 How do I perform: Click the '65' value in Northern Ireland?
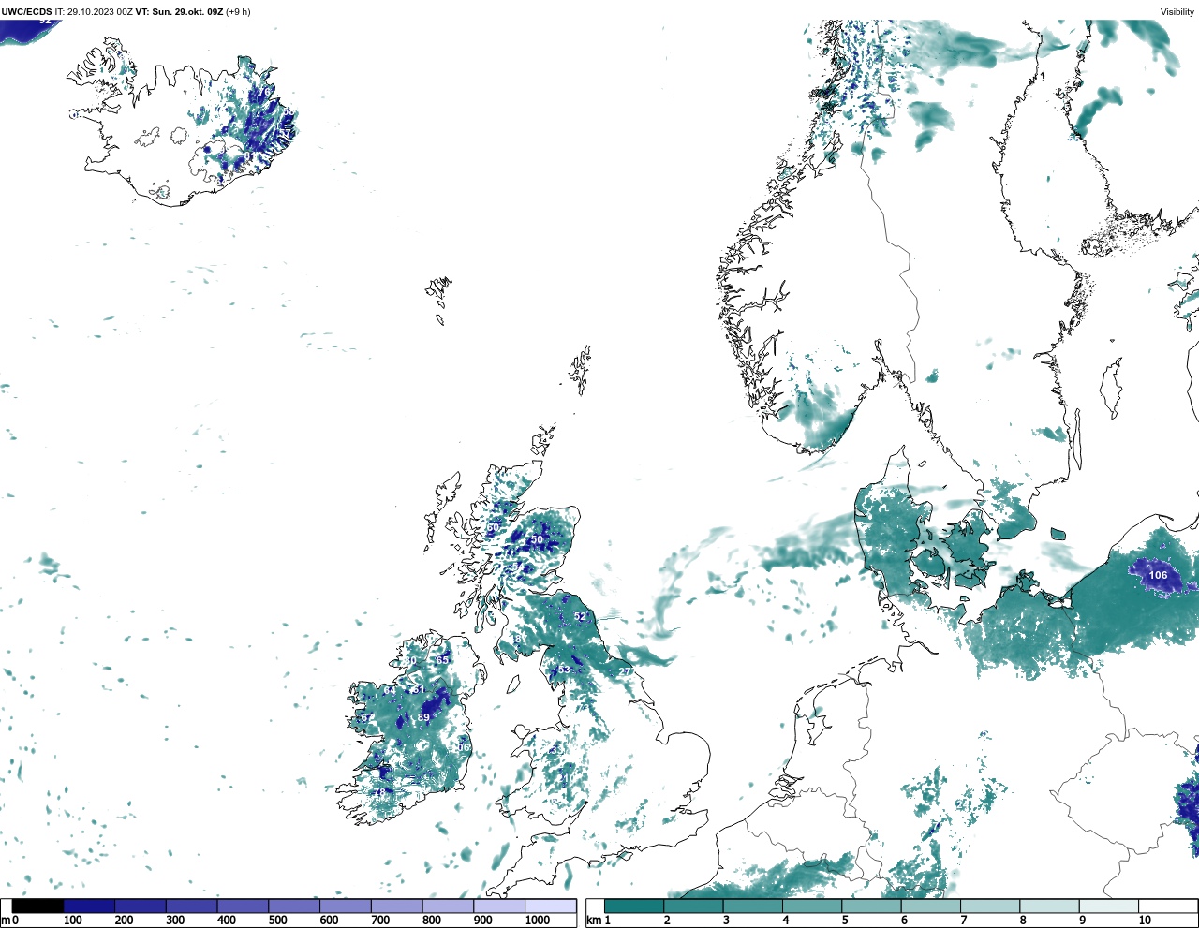pos(442,660)
